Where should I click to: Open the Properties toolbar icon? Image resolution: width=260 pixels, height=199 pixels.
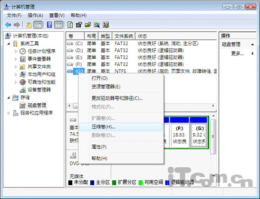pos(79,25)
